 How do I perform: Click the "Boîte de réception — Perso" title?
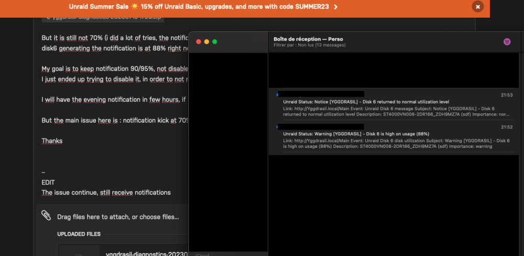click(308, 39)
